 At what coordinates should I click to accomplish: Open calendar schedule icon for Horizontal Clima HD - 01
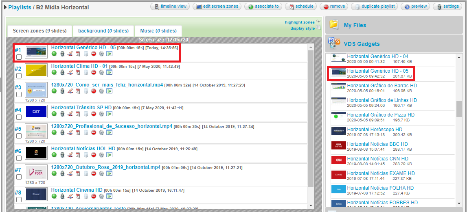click(x=78, y=72)
